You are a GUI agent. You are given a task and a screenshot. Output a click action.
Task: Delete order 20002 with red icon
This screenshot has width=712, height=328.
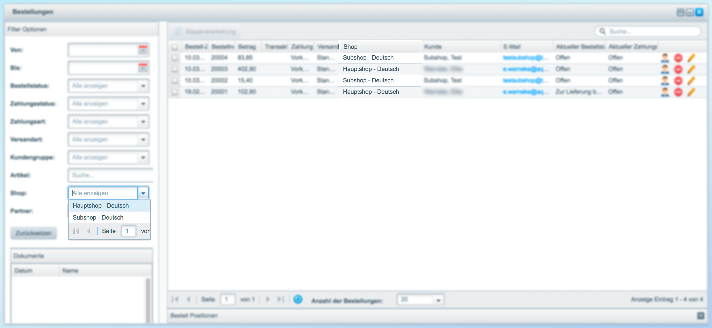[x=678, y=81]
